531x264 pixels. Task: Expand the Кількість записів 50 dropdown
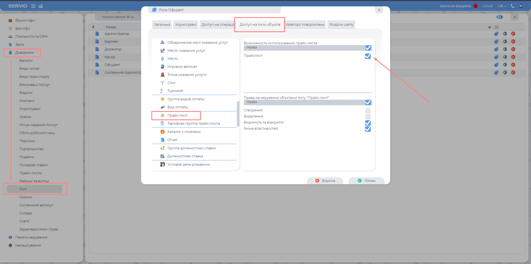click(118, 17)
